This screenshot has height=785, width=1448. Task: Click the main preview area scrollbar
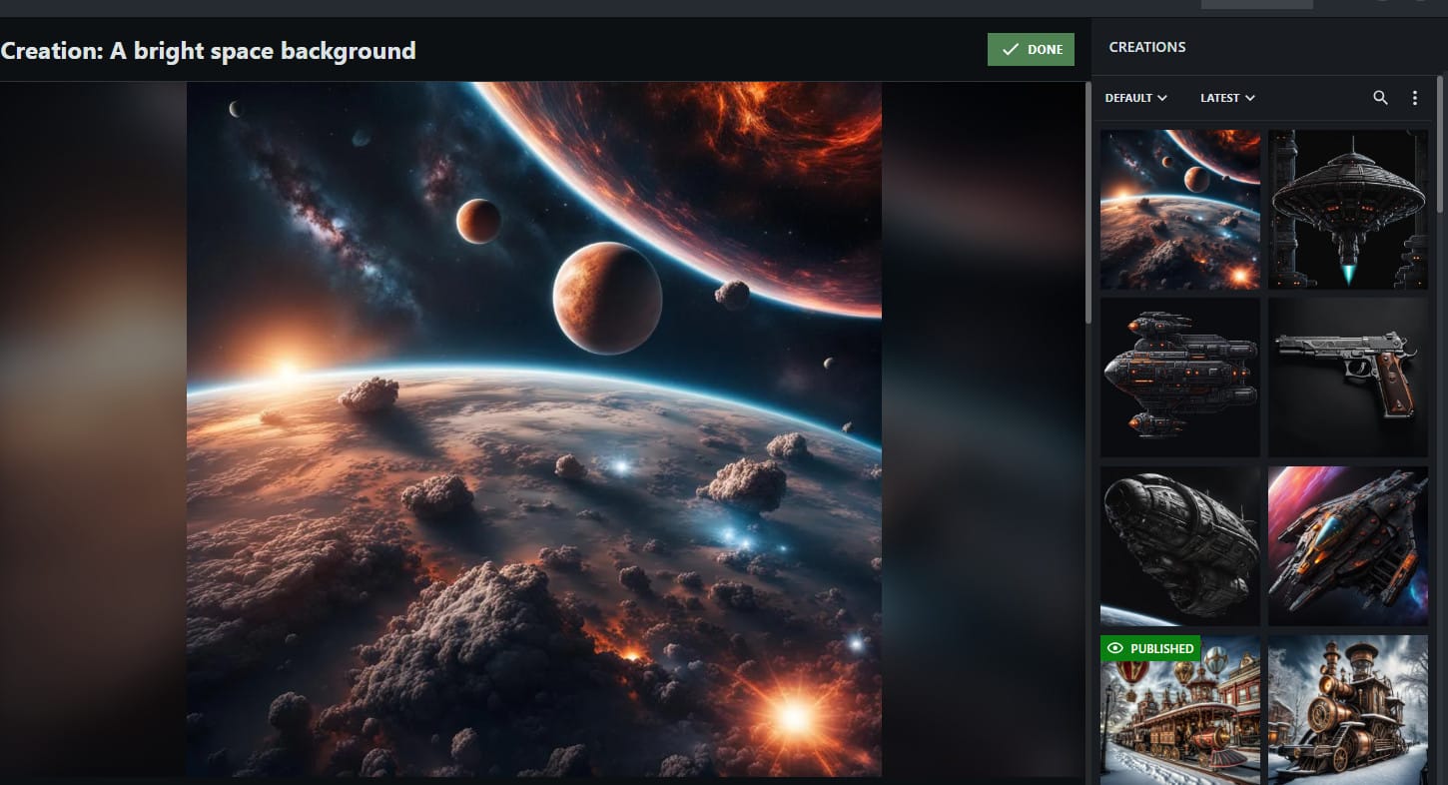coord(1088,204)
